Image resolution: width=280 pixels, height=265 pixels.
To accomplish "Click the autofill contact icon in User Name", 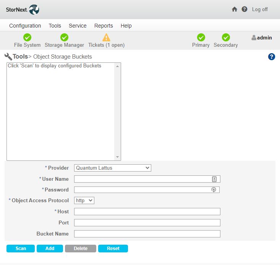I will click(x=214, y=179).
